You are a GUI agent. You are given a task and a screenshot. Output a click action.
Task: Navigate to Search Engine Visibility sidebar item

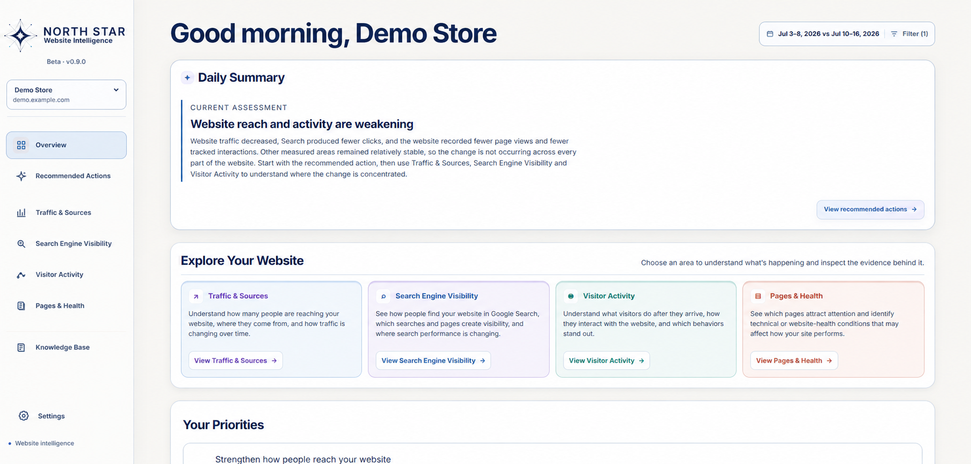click(66, 244)
